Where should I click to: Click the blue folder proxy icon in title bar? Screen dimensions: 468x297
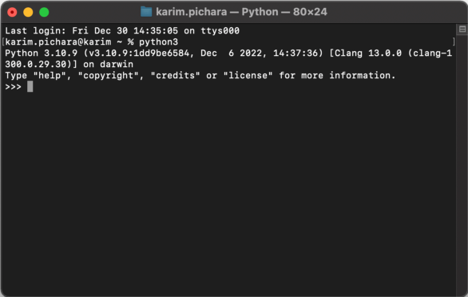(x=146, y=12)
